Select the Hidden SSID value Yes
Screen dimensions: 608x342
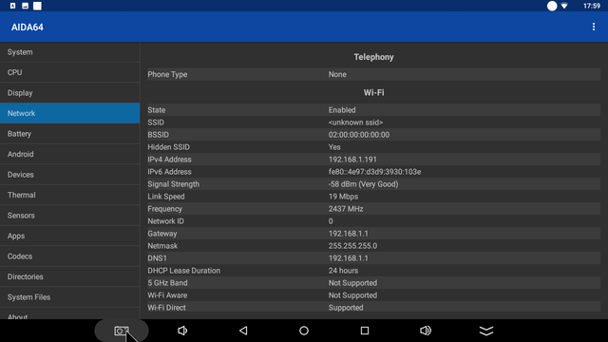(334, 147)
